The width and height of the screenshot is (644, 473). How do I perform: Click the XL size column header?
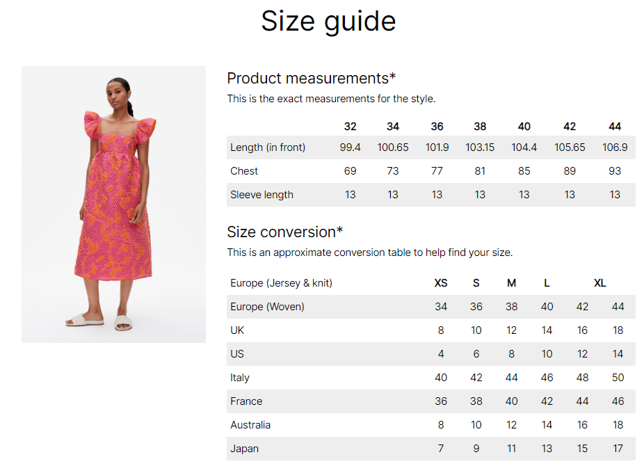point(599,283)
